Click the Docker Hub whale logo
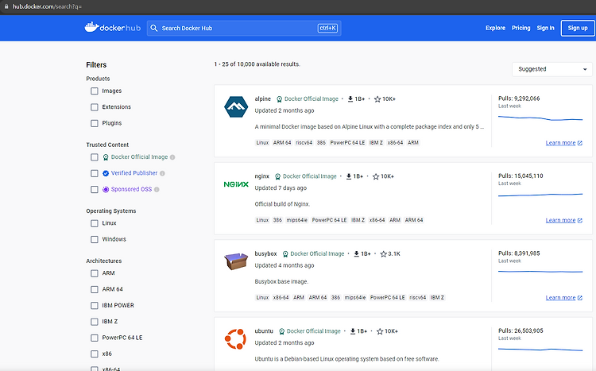 113,27
